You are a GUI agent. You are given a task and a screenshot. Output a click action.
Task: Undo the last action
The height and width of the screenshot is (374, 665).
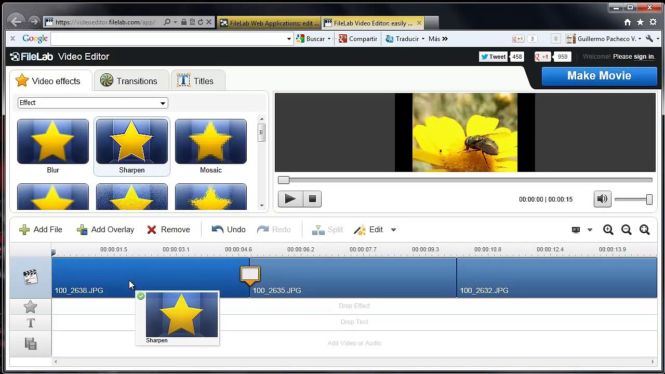pos(229,230)
